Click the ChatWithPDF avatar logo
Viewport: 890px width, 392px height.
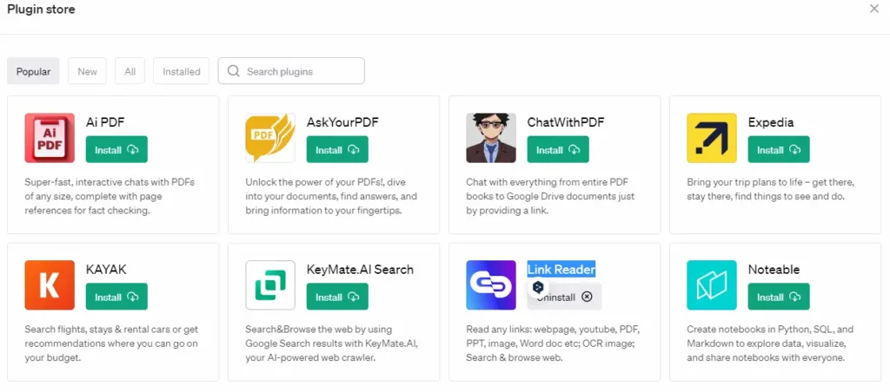pos(491,138)
